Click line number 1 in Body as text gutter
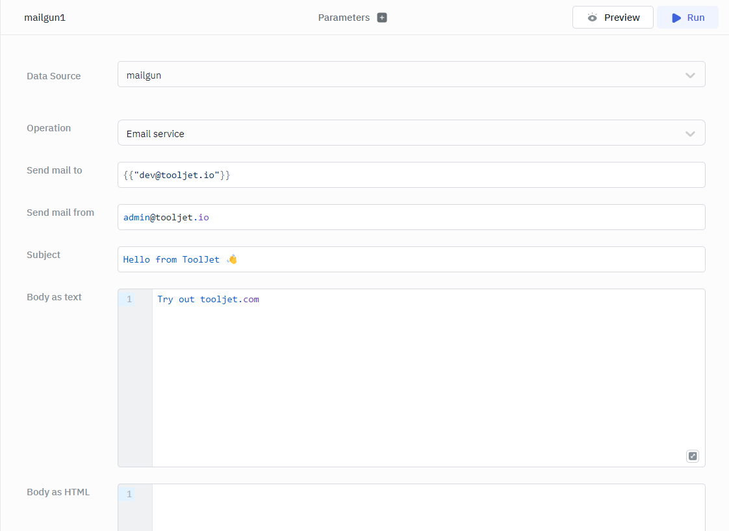Screen dimensions: 729x531 tap(129, 300)
